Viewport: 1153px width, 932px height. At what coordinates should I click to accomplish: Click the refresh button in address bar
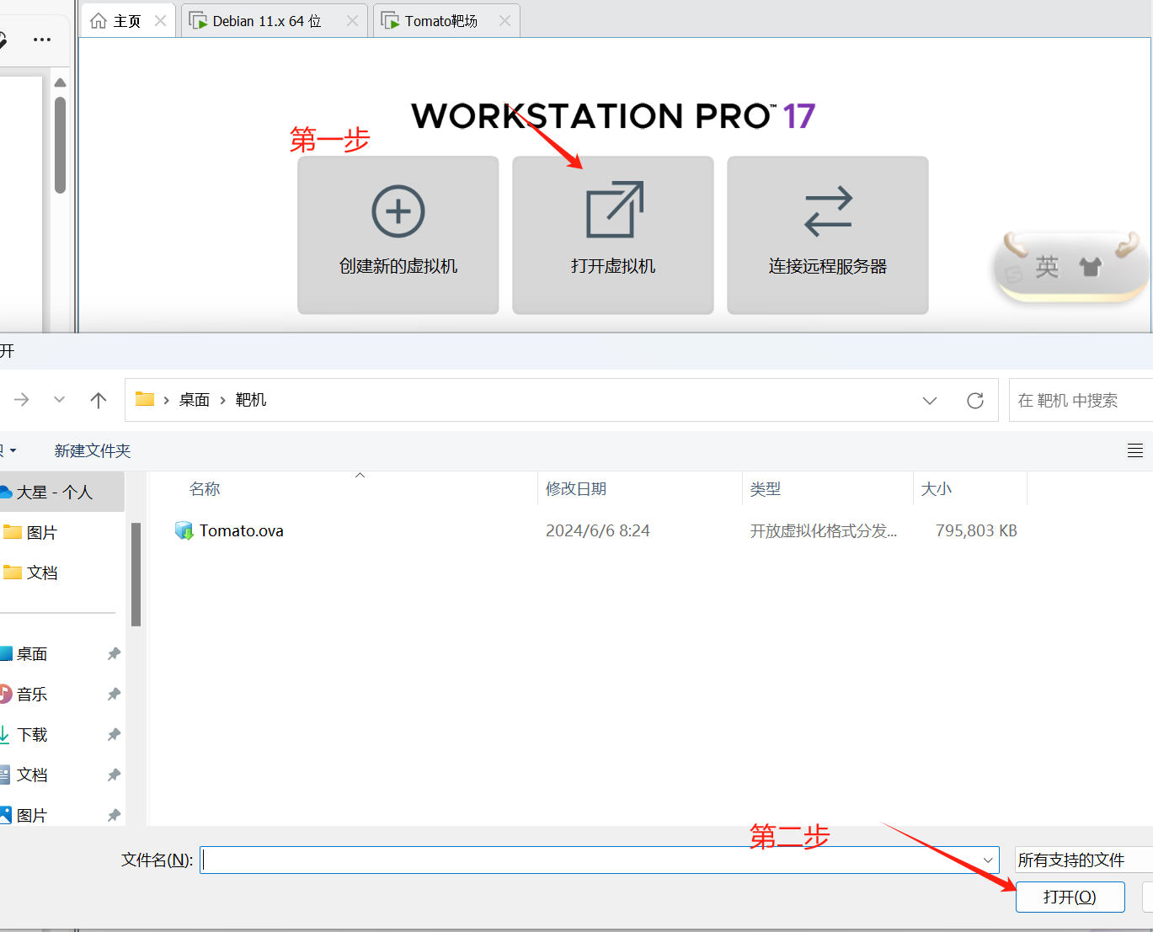[975, 401]
